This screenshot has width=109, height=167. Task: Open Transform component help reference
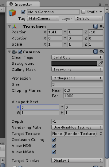96,26
